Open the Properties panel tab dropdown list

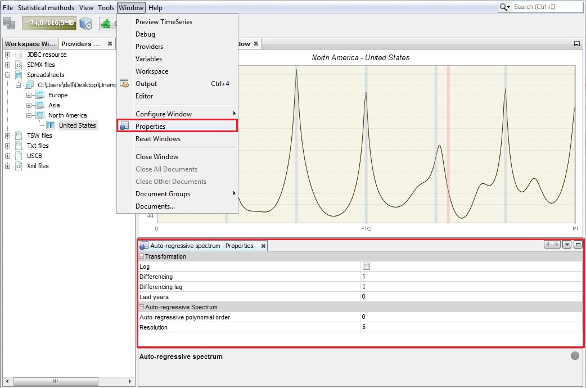click(567, 245)
